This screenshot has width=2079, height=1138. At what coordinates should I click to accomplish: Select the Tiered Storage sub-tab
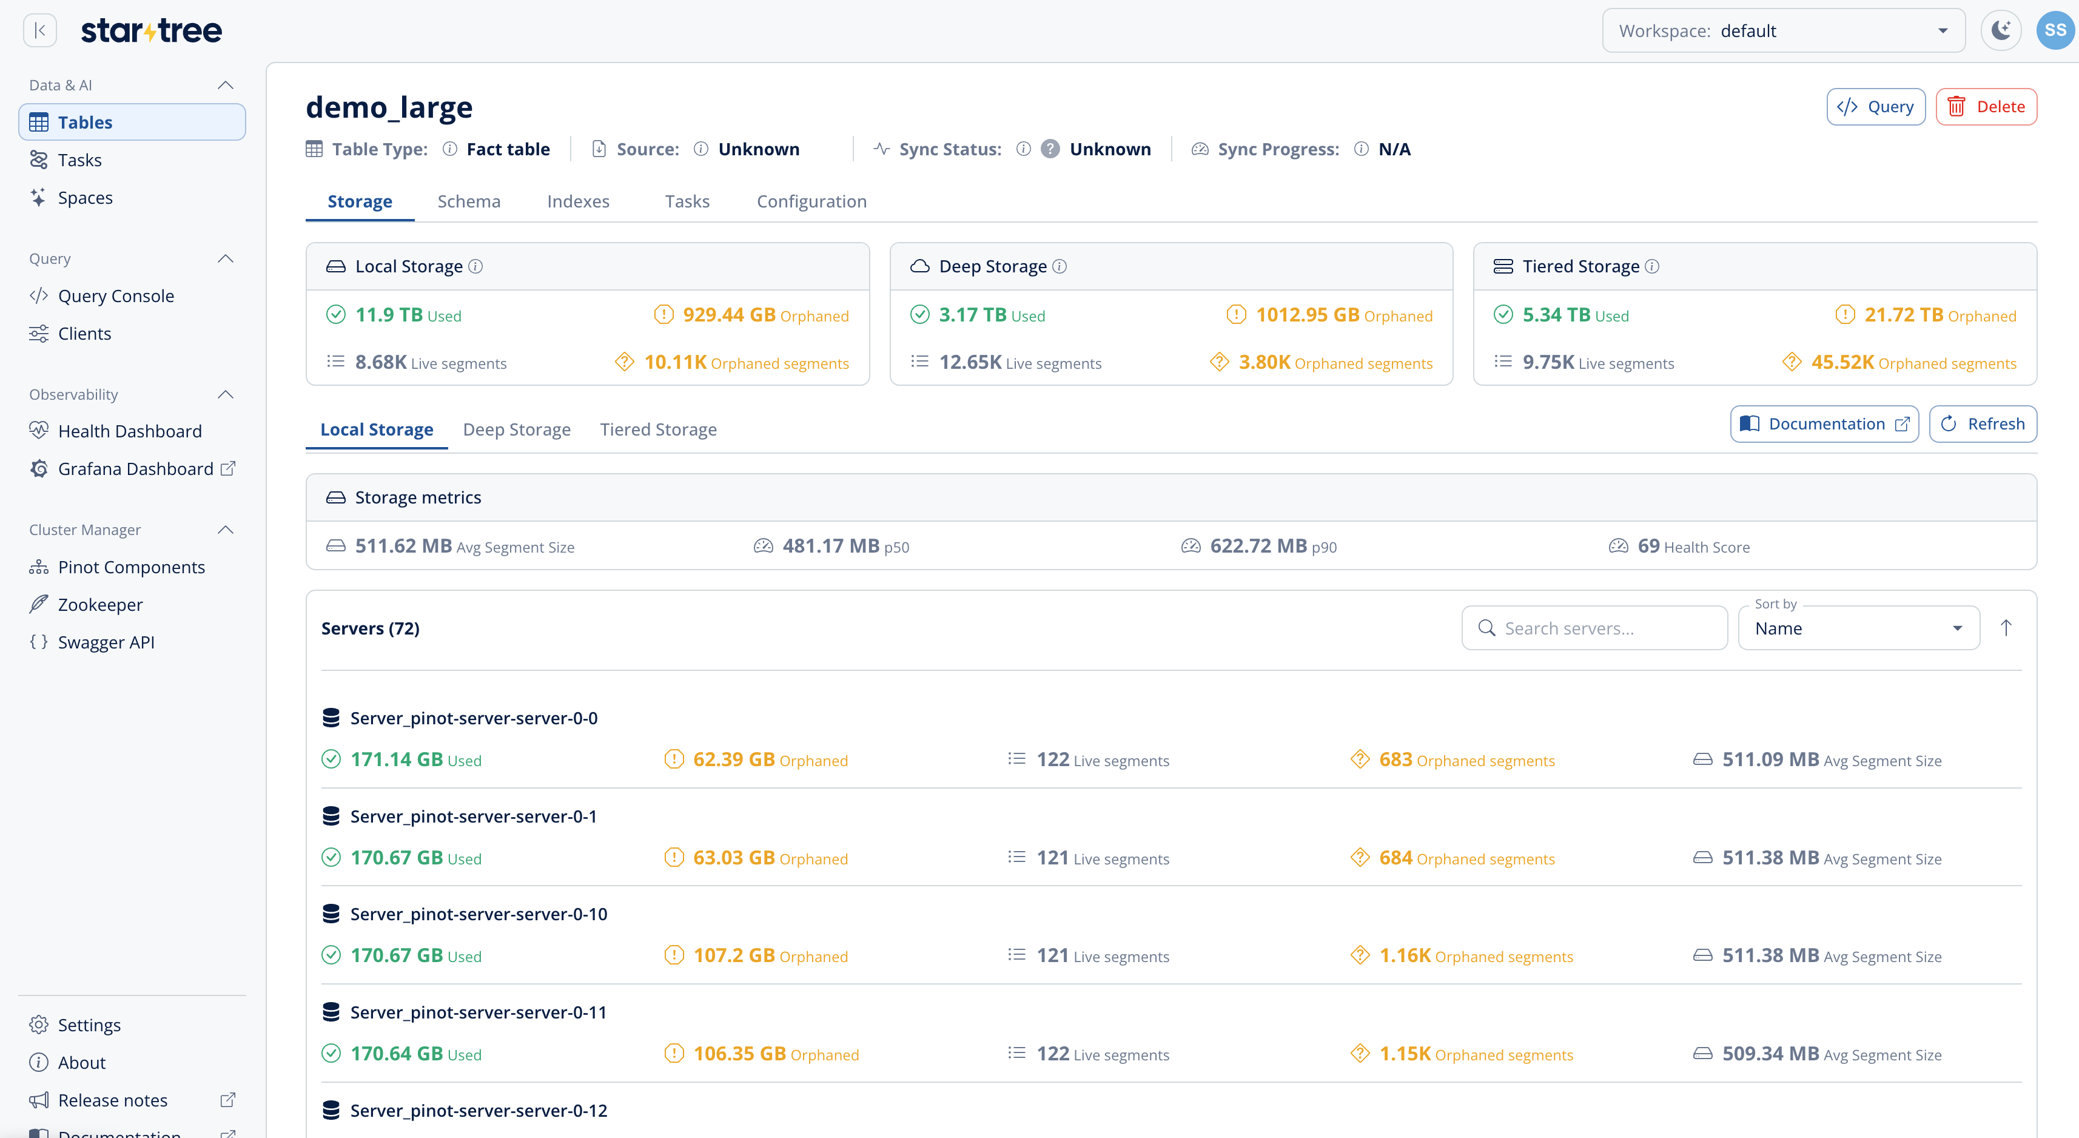658,429
